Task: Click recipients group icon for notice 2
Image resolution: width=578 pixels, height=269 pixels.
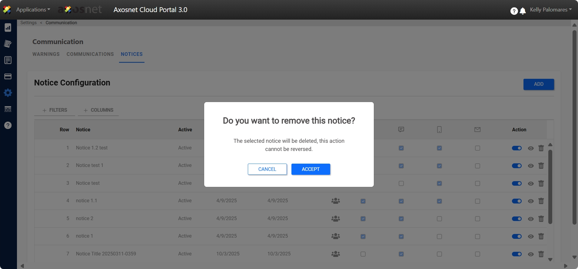Action: tap(335, 219)
